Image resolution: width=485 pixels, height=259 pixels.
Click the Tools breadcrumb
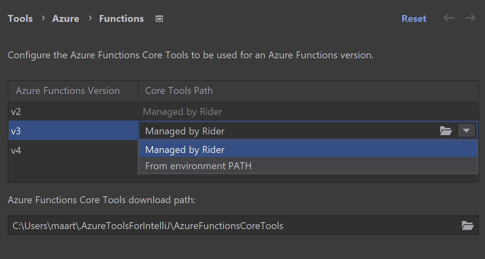(x=20, y=19)
